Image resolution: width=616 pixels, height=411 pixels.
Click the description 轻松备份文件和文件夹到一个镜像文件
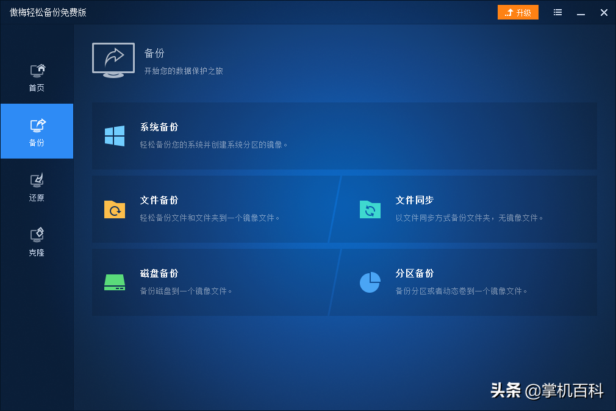(210, 218)
